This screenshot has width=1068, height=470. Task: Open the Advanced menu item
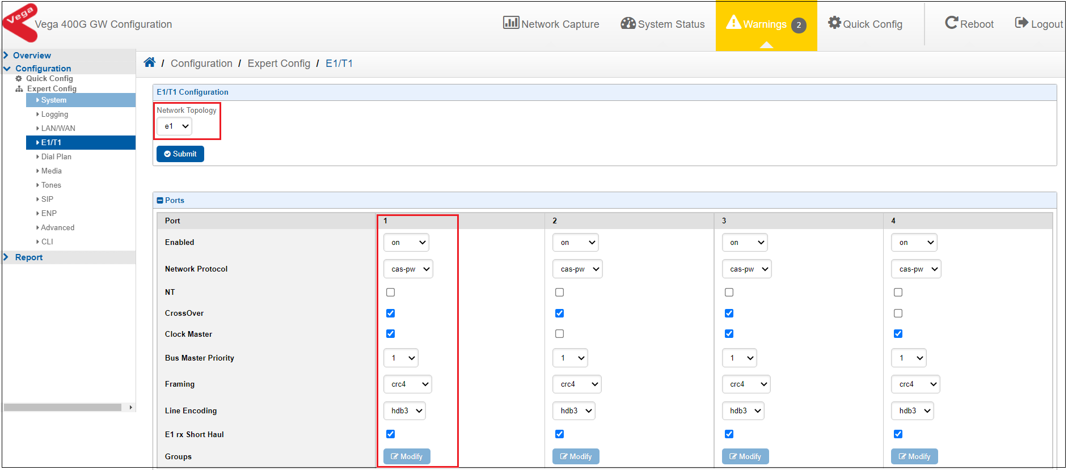point(57,227)
